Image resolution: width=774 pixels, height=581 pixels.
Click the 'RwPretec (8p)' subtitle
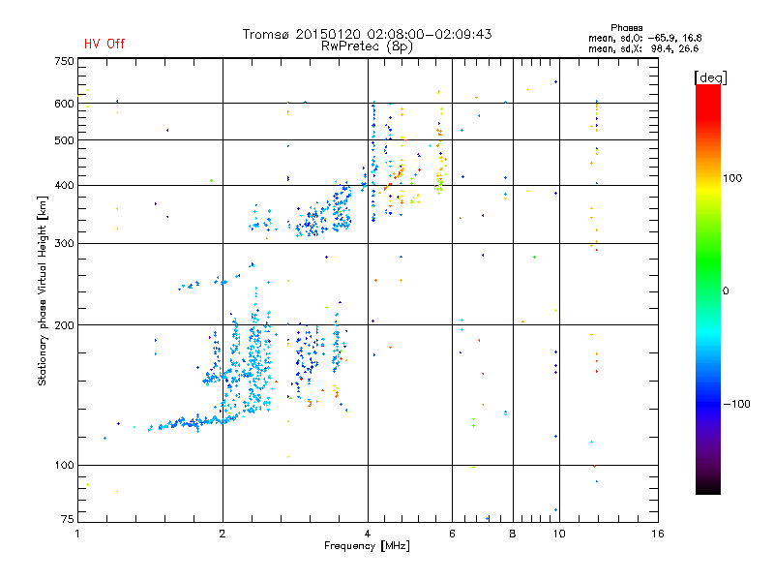pyautogui.click(x=367, y=46)
